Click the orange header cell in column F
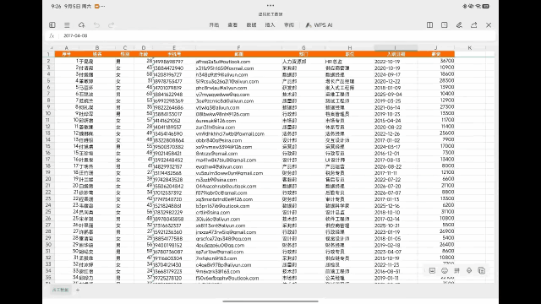The width and height of the screenshot is (541, 304). (x=238, y=54)
